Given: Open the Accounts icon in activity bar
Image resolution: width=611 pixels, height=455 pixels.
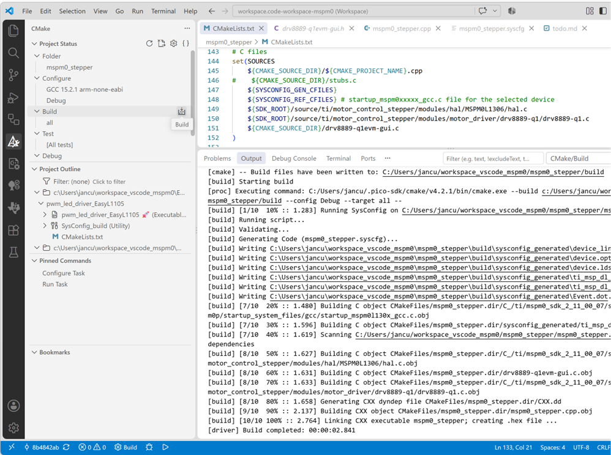Looking at the screenshot, I should (x=13, y=405).
